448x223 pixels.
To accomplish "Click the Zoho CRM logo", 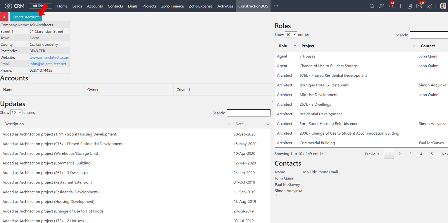I will pyautogui.click(x=15, y=6).
